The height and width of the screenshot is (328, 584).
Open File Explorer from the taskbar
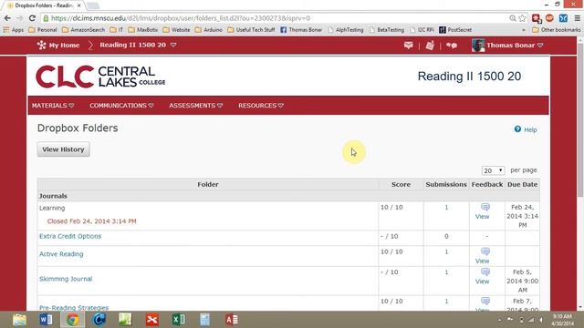19,320
